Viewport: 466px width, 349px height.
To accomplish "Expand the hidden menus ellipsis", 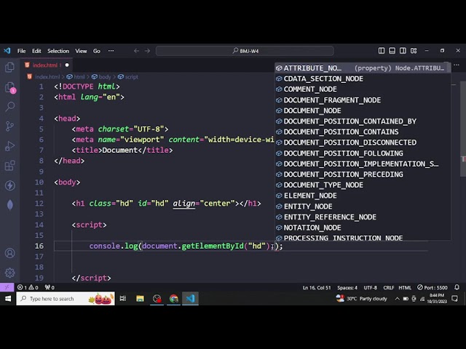I will point(111,51).
